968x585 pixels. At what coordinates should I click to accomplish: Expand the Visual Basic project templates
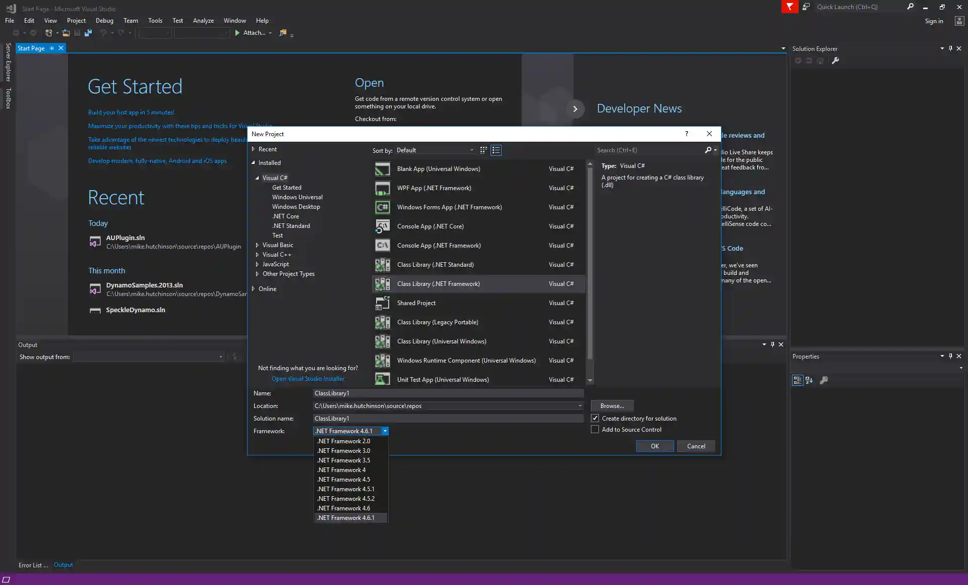[257, 245]
